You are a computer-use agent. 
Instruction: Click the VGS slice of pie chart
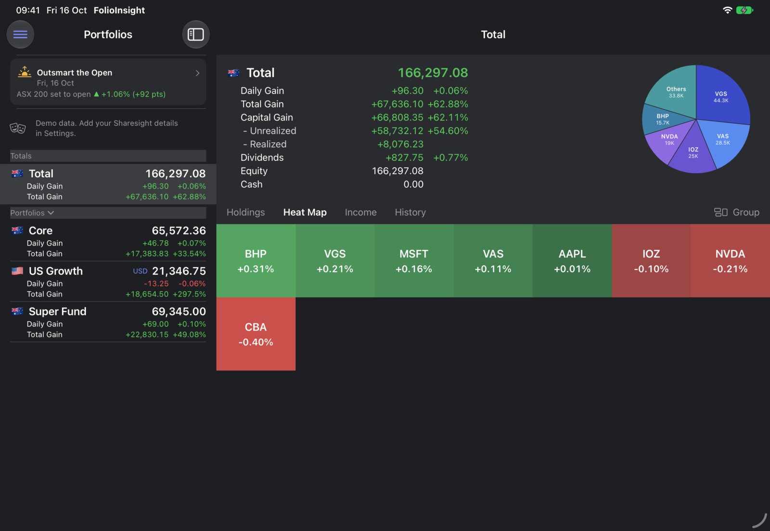[x=721, y=97]
